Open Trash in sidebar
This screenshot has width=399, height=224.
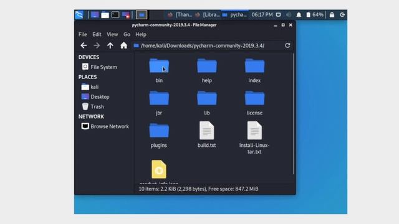(x=93, y=106)
